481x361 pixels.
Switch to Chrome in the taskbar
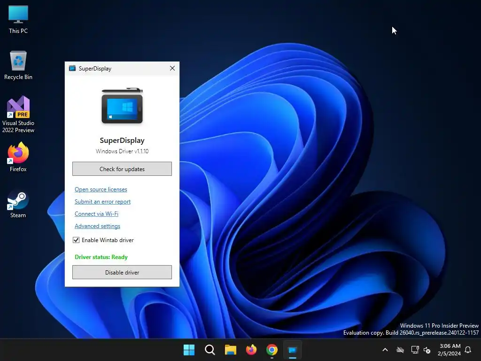coord(272,350)
